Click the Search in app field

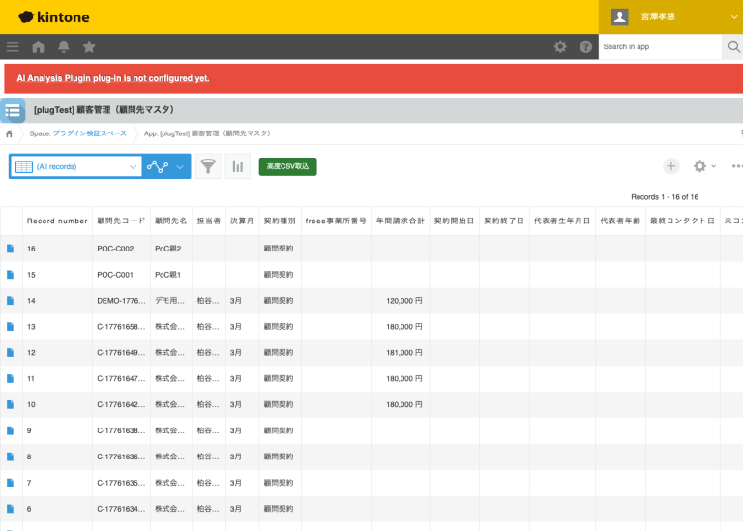(660, 46)
